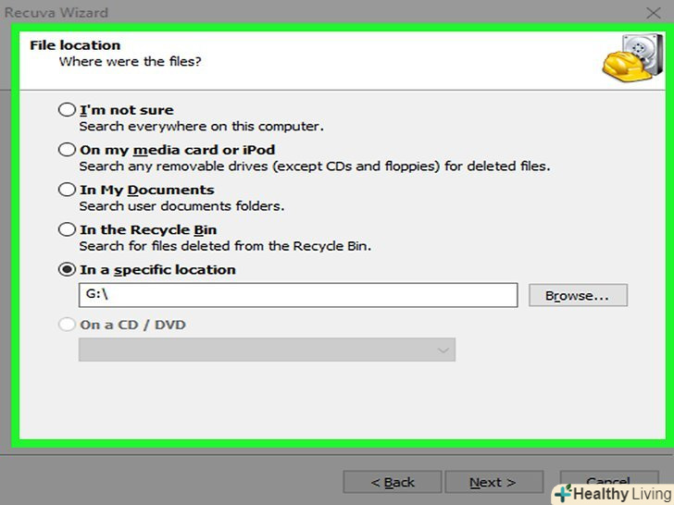Click the Healthy Living watermark logo

611,494
